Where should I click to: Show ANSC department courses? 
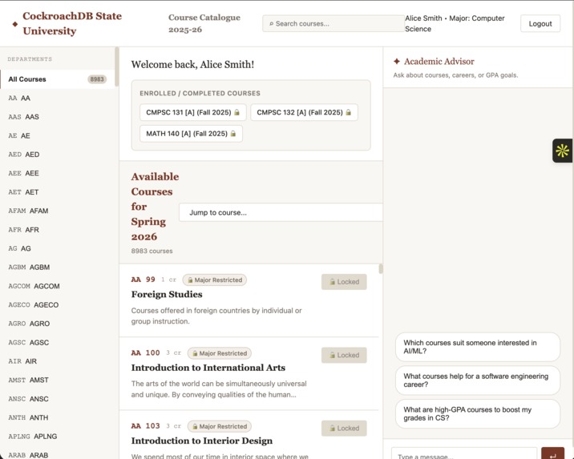58,399
